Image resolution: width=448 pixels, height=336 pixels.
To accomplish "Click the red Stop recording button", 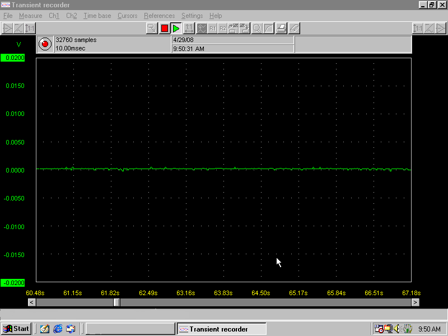I will (164, 28).
